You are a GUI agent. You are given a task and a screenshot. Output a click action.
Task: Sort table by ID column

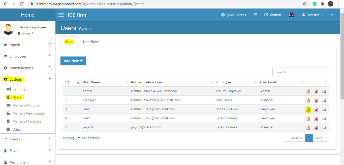[72, 82]
